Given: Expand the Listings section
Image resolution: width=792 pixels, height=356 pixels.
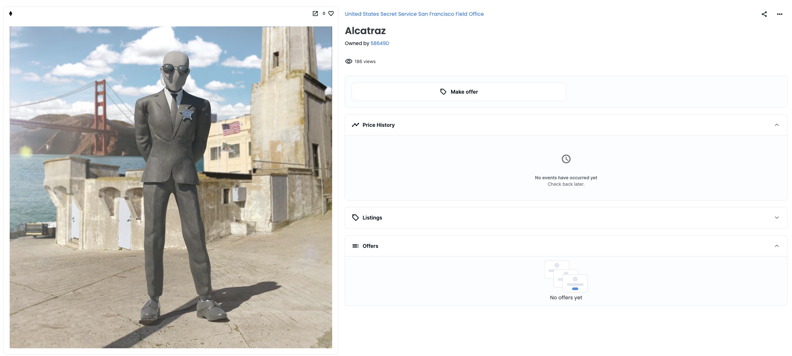Looking at the screenshot, I should (777, 218).
